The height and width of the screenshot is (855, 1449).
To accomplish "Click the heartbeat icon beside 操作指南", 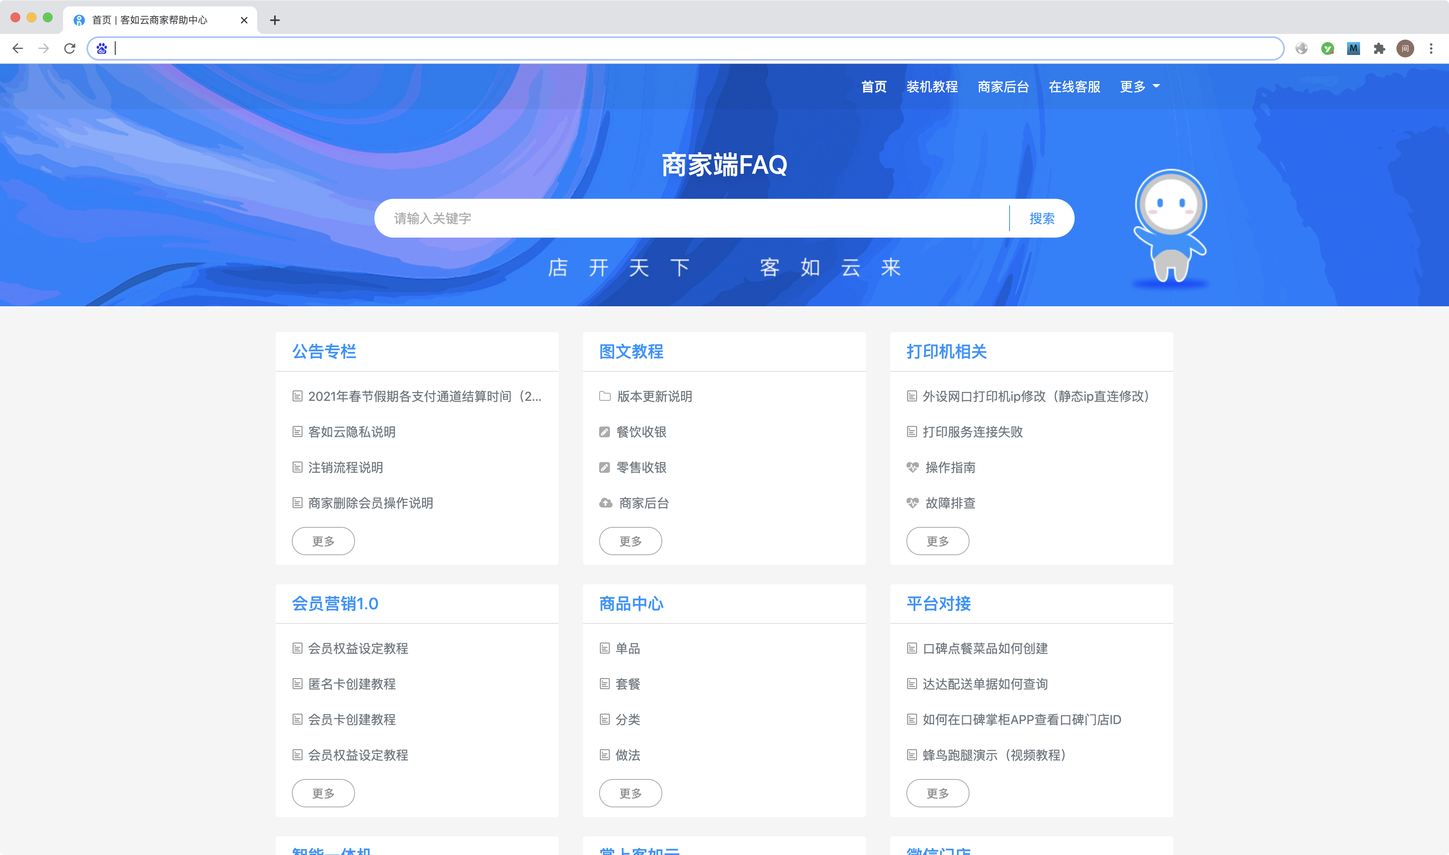I will click(x=912, y=468).
